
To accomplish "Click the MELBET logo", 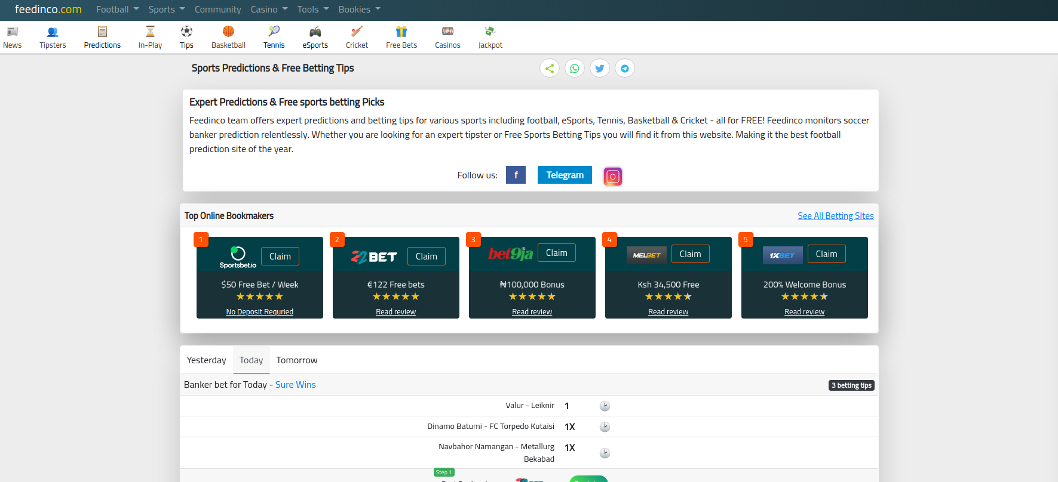I will pyautogui.click(x=646, y=255).
